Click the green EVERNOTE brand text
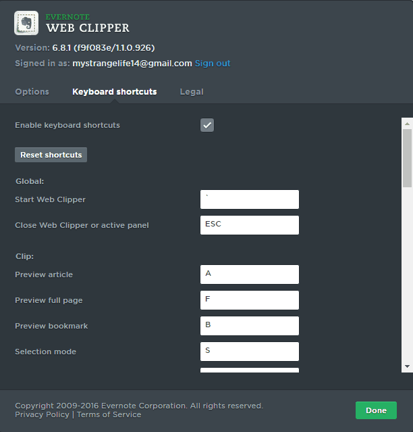The height and width of the screenshot is (432, 413). (67, 17)
